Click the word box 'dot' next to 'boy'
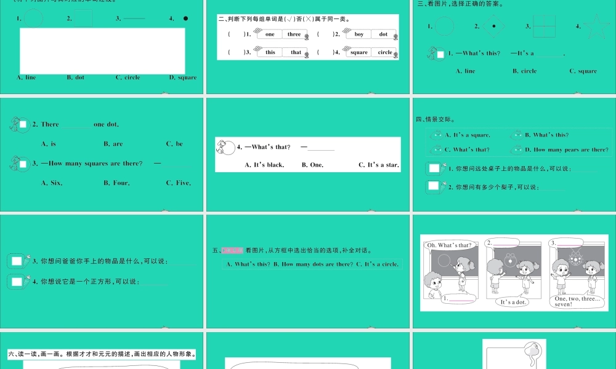Viewport: 616px width, 369px height. pyautogui.click(x=383, y=34)
